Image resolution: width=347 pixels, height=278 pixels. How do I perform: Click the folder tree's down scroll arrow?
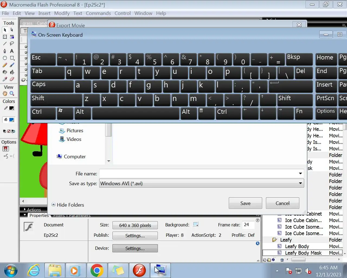click(x=109, y=161)
